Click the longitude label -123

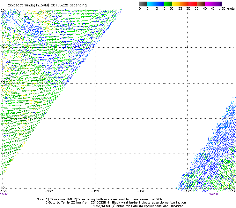[x=188, y=191]
